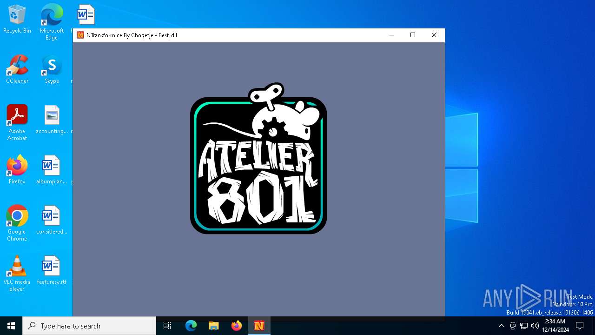Open the volume control tray icon
This screenshot has height=335, width=595.
point(535,326)
